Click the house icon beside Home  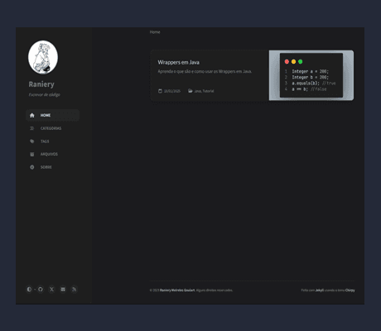click(32, 115)
